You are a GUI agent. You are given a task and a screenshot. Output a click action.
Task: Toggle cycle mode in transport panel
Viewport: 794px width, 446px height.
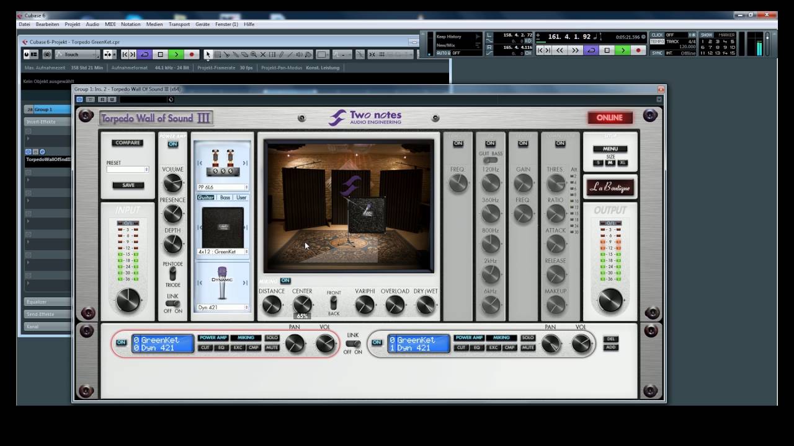591,50
